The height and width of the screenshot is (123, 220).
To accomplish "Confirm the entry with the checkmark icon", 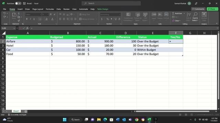I will tap(24, 28).
